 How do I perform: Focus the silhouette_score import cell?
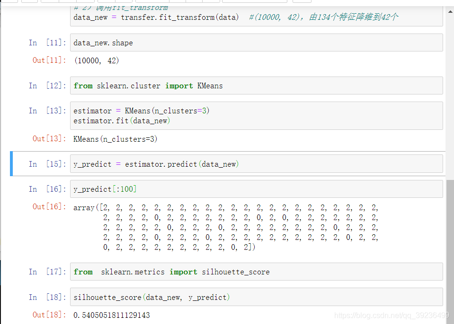[256, 272]
